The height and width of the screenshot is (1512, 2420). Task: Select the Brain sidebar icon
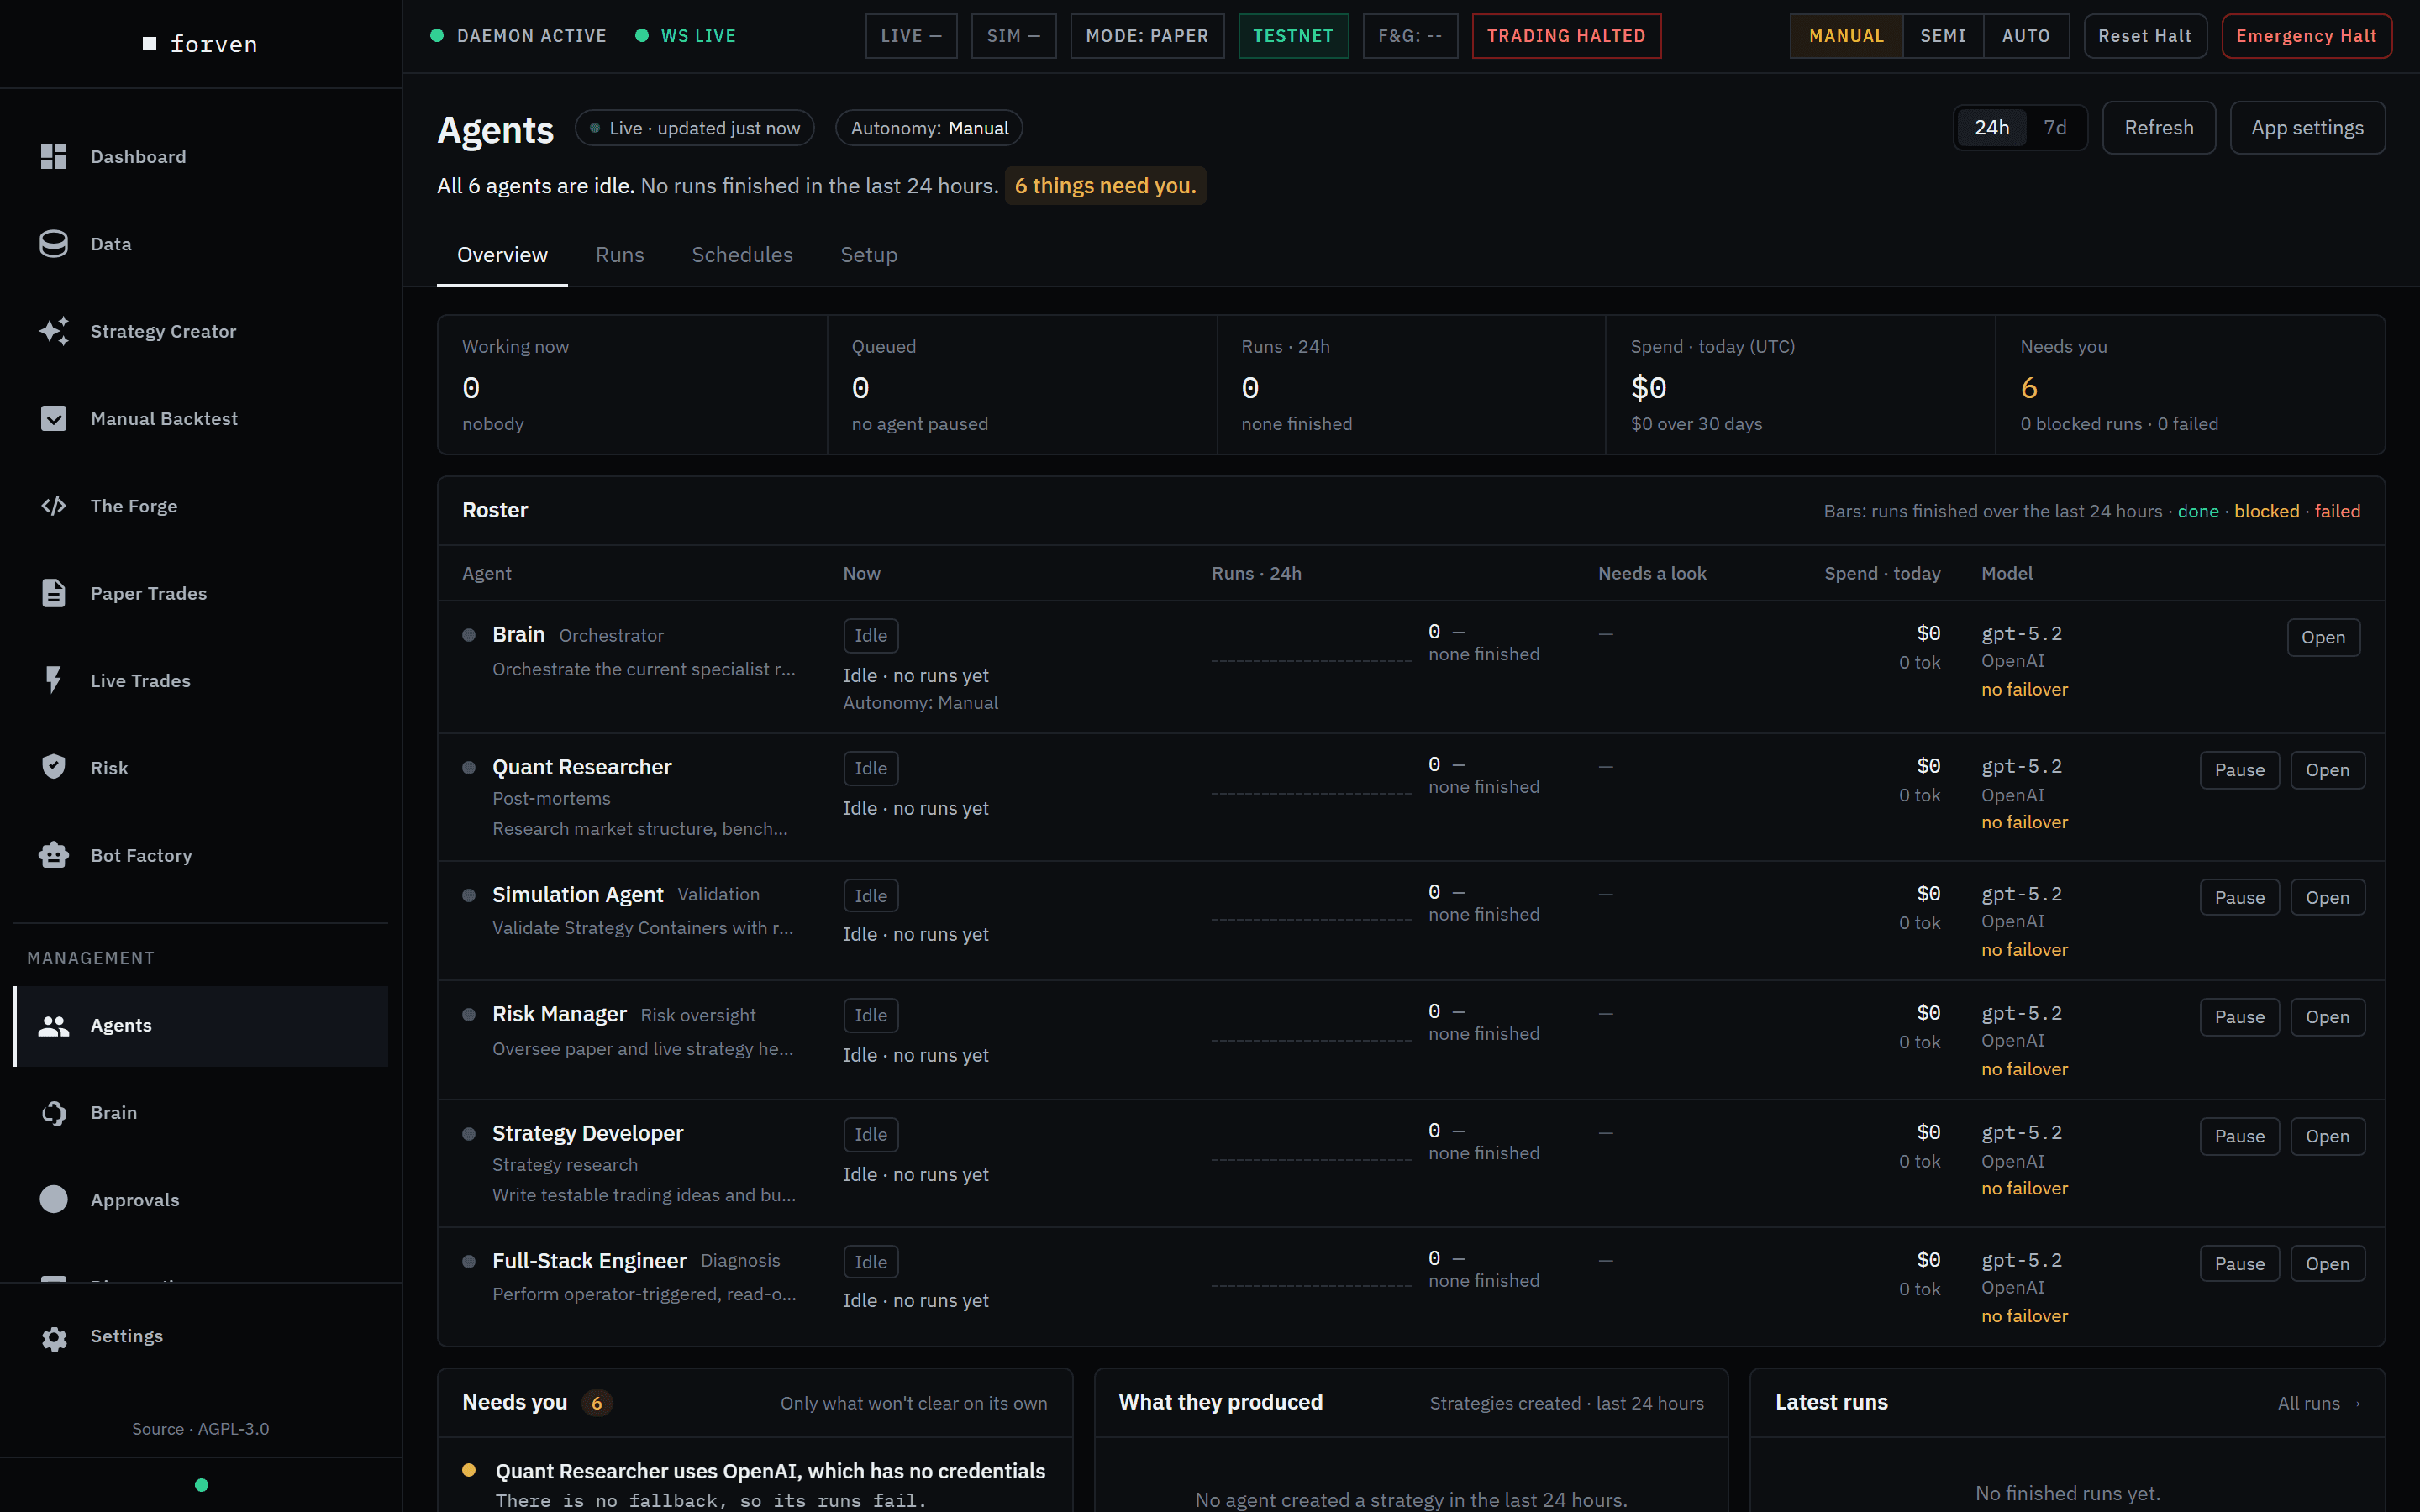point(54,1112)
